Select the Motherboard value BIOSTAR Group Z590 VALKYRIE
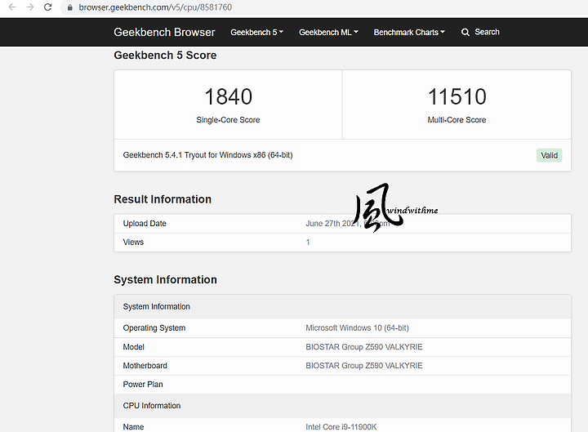Viewport: 588px width, 432px height. (363, 366)
